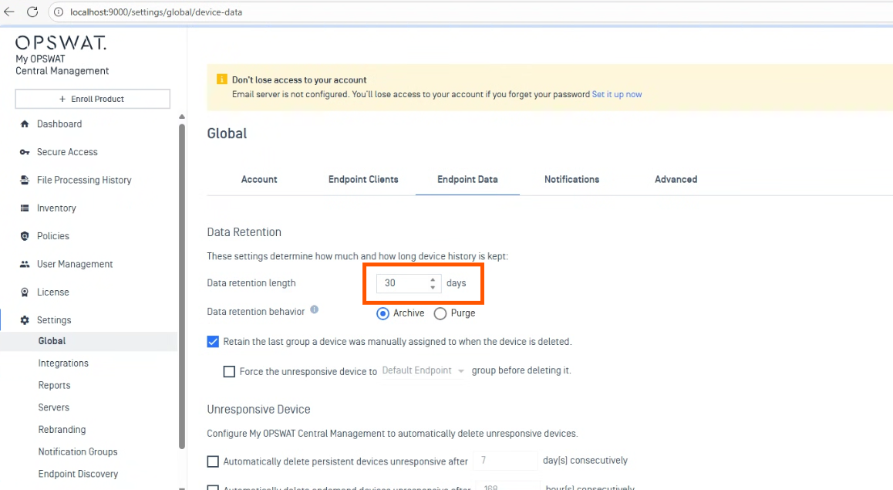Image resolution: width=893 pixels, height=490 pixels.
Task: Click the License badge icon
Action: [x=25, y=292]
